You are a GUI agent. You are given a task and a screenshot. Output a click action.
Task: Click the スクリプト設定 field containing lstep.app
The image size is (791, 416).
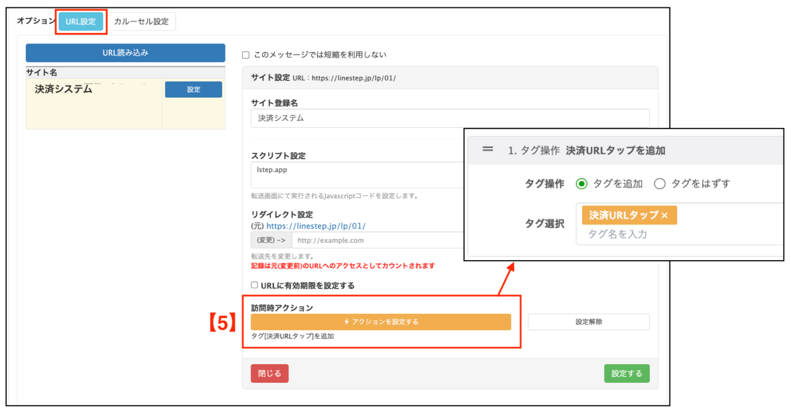[356, 174]
